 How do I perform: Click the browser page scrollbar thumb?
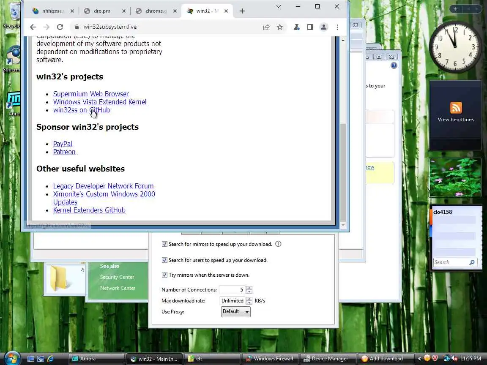click(343, 172)
